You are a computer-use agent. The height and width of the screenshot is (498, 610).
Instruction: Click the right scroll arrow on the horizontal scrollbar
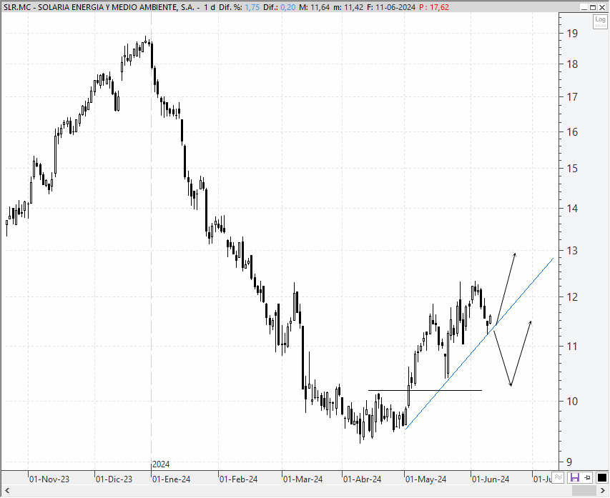pos(604,491)
